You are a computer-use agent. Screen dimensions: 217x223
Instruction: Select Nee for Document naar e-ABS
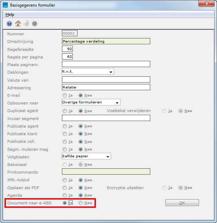pos(81,203)
